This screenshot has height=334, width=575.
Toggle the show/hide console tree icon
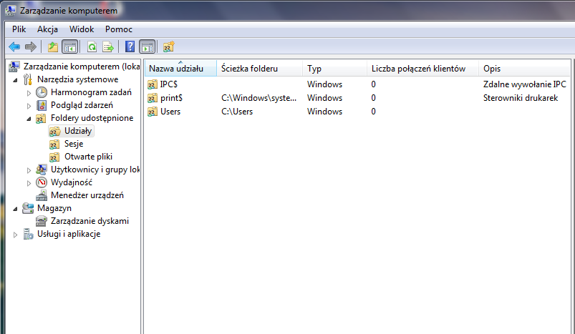(x=69, y=47)
